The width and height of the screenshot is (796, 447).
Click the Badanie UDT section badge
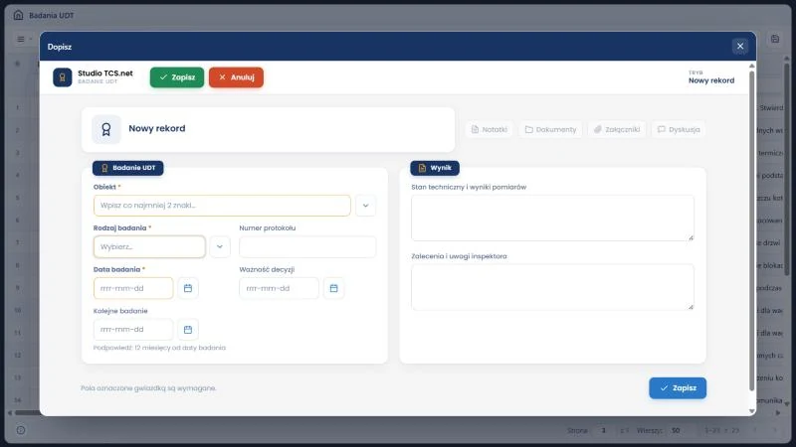tap(128, 168)
